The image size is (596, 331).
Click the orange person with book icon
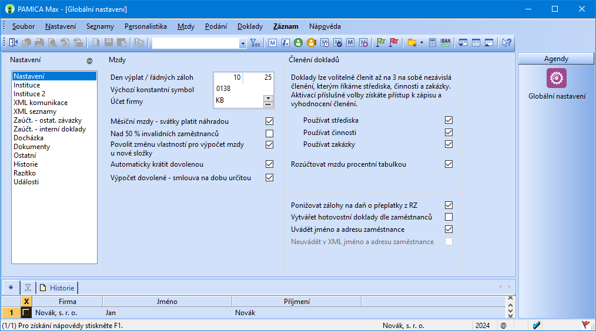pos(312,43)
